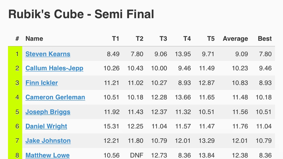Select the Cameron Gerleman link
The height and width of the screenshot is (159, 283).
click(55, 97)
